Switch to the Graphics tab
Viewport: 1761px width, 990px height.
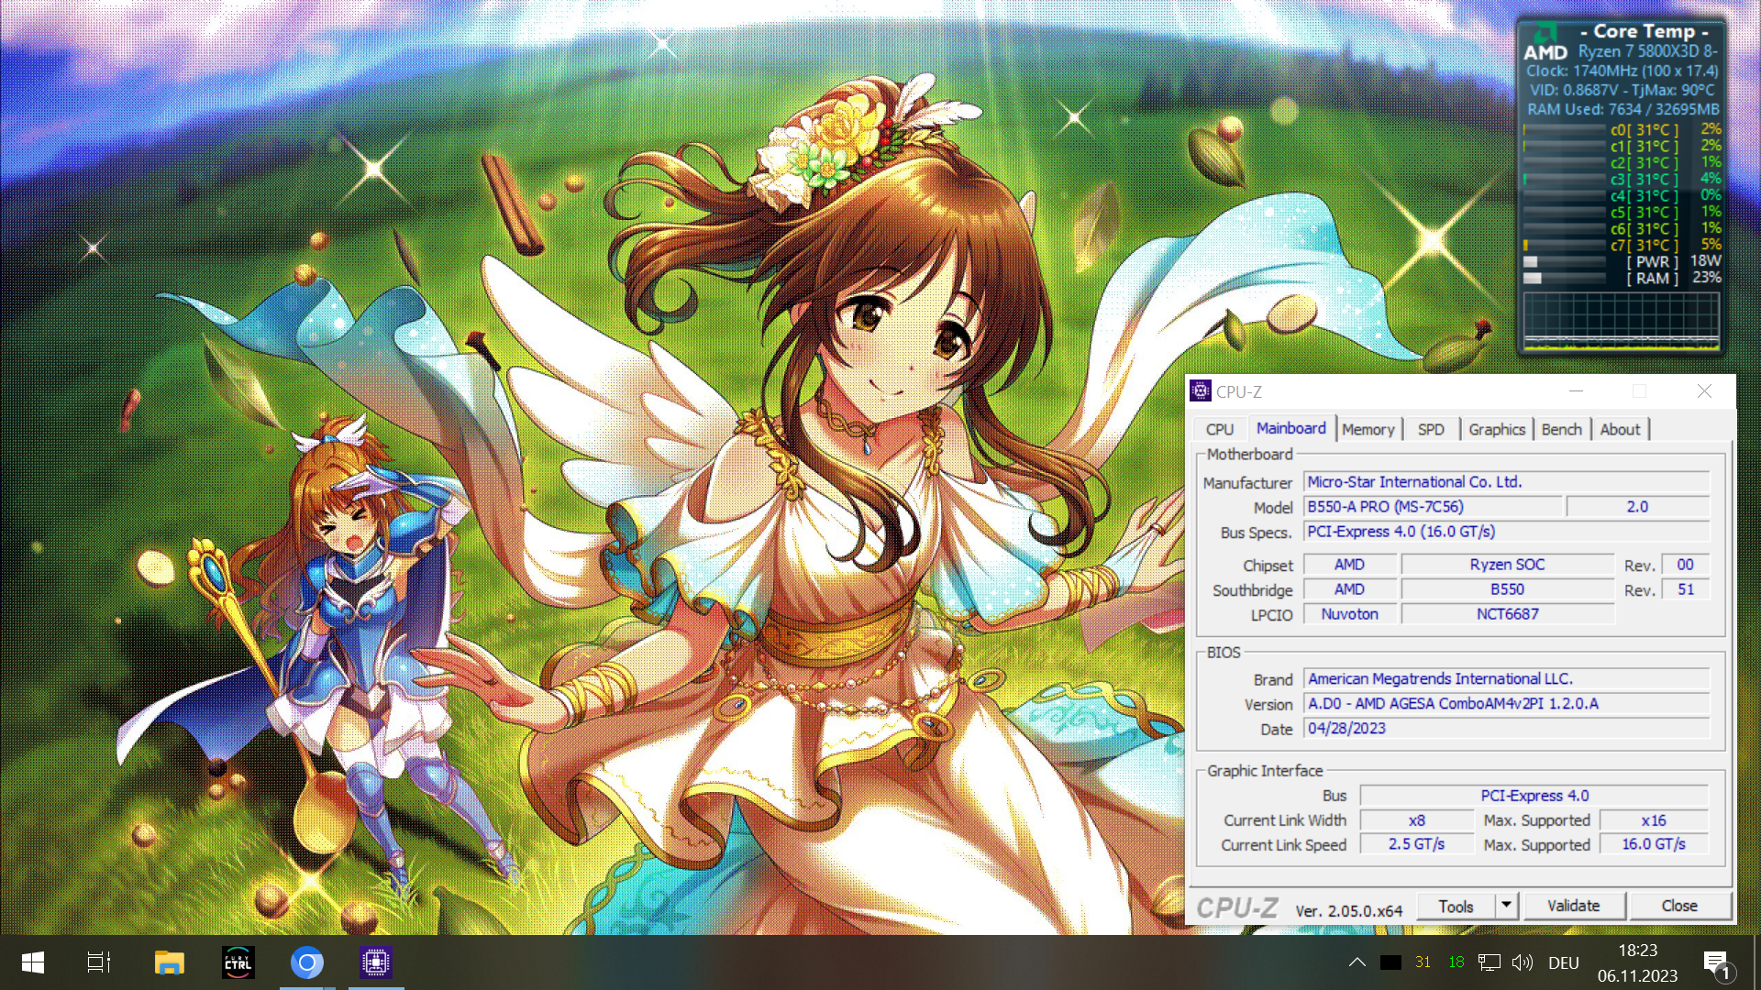coord(1496,429)
